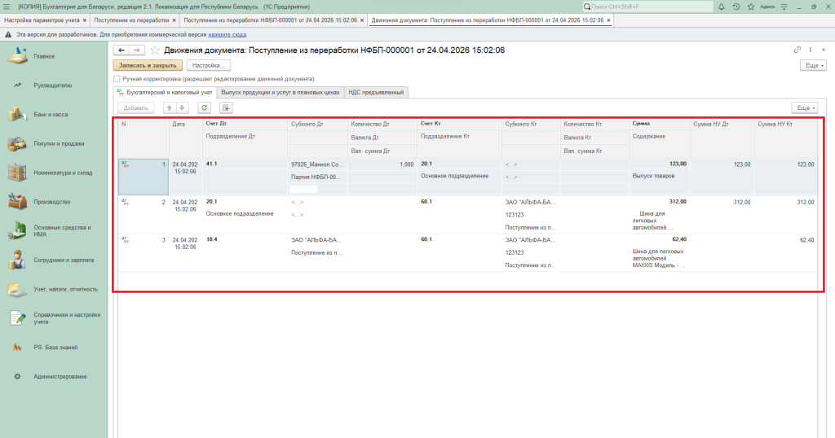Open the Банк и касса section
Screen dimensions: 835x438
point(51,115)
